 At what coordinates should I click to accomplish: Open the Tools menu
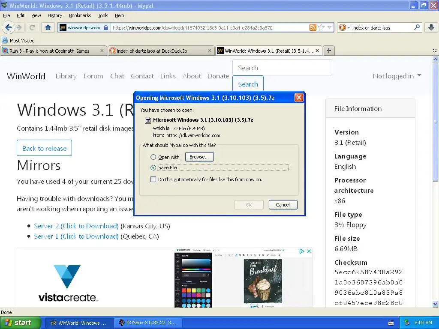tap(103, 15)
